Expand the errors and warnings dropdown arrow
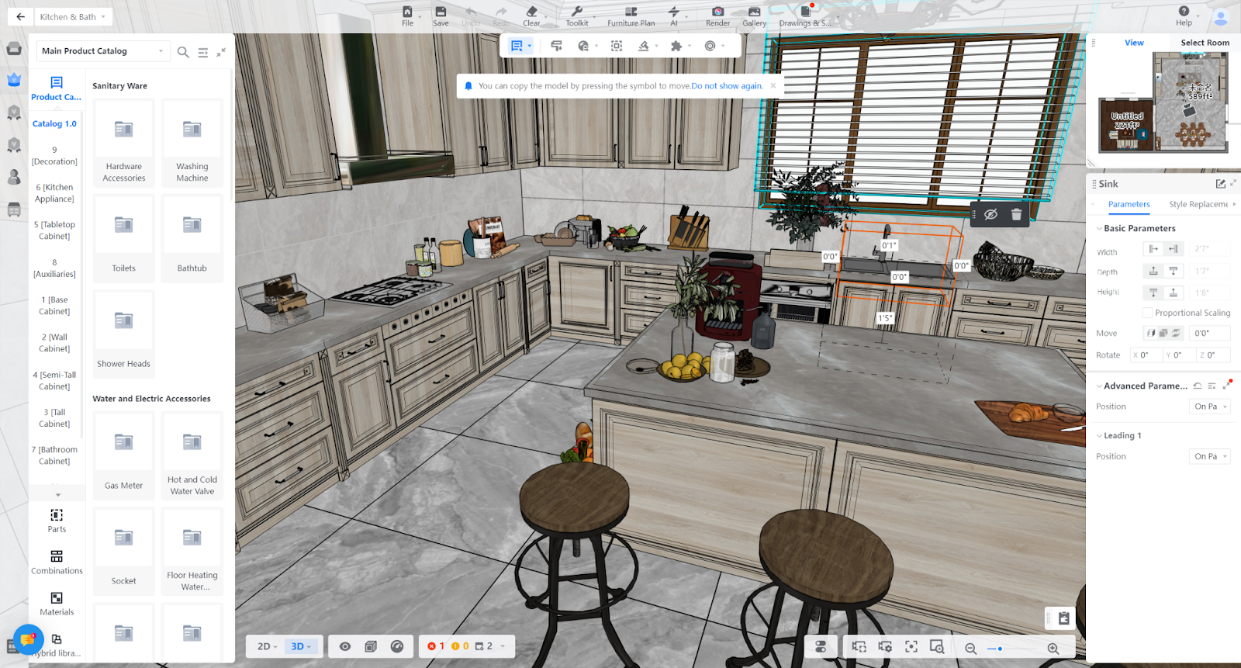 [503, 646]
